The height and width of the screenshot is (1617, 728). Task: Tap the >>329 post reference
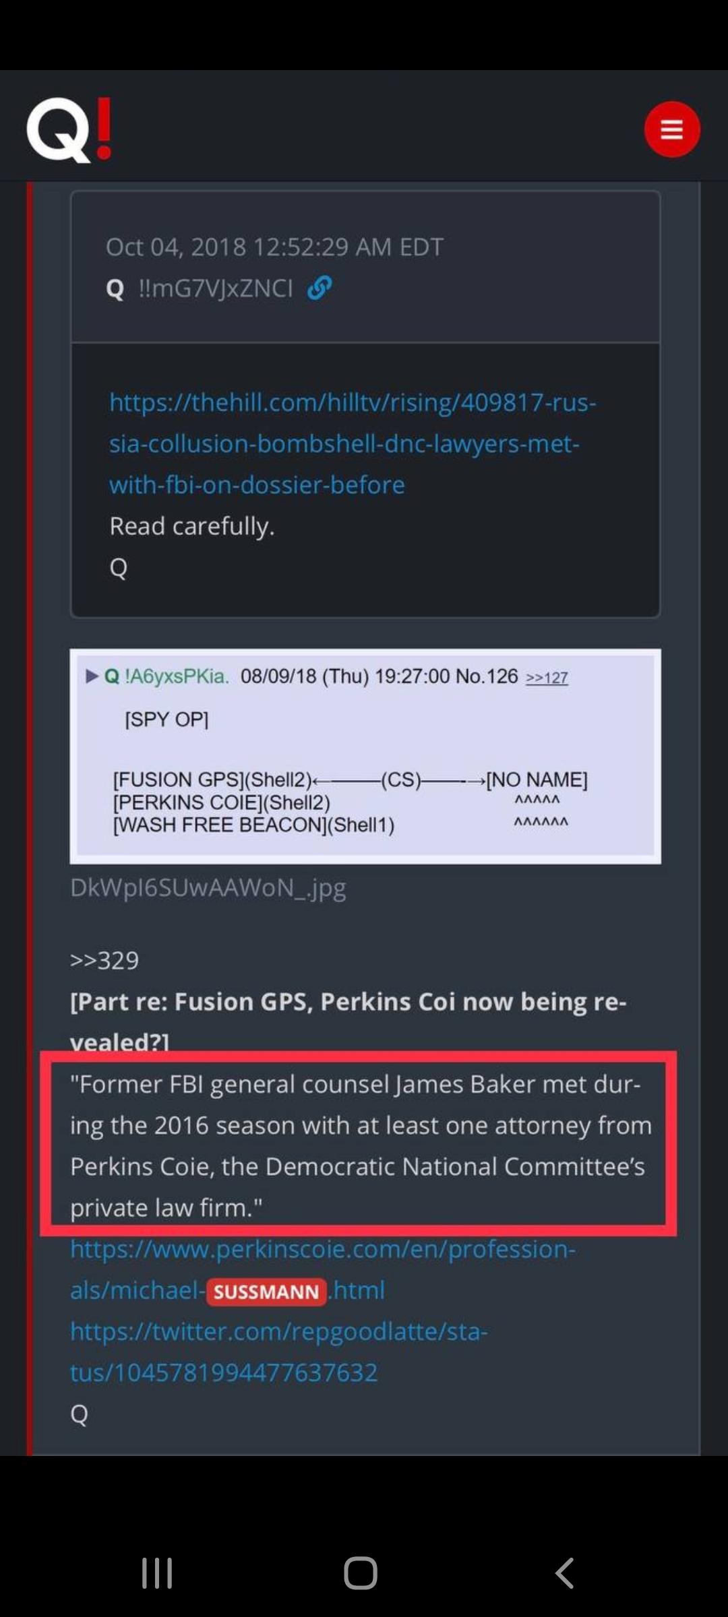104,960
